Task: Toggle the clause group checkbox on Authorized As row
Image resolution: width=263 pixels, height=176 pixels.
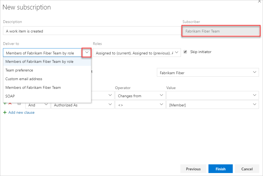Action: tap(19, 104)
